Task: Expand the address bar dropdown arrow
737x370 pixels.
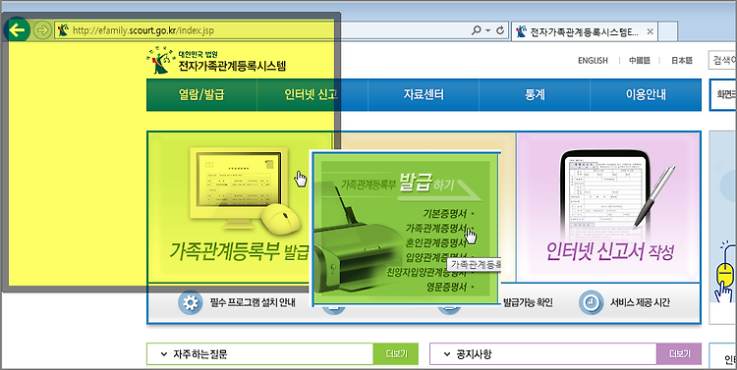Action: pos(487,30)
